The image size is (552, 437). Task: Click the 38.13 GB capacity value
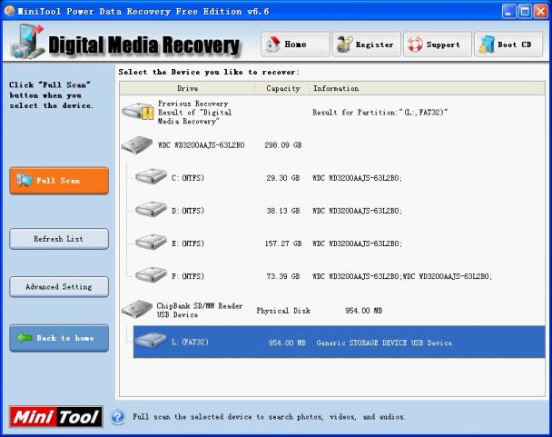[x=283, y=211]
